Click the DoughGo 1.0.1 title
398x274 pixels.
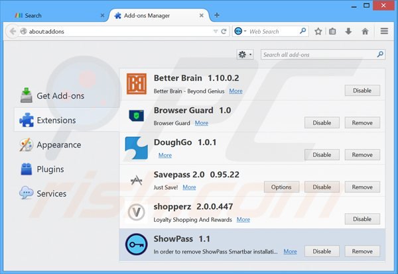(185, 142)
